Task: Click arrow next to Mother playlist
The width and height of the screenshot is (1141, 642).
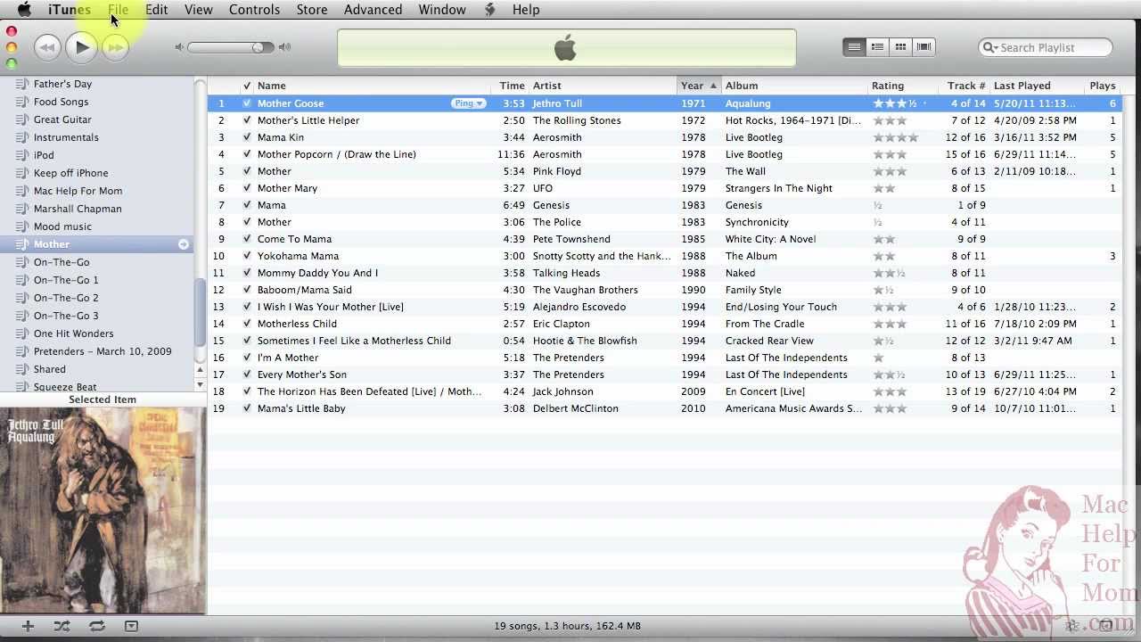Action: point(184,244)
